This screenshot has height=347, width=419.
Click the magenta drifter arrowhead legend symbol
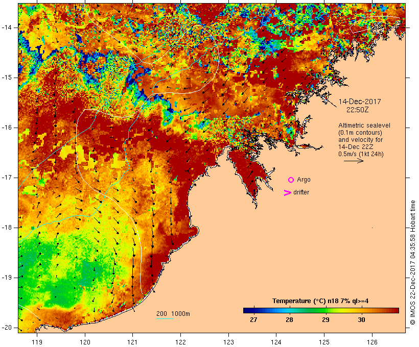288,193
